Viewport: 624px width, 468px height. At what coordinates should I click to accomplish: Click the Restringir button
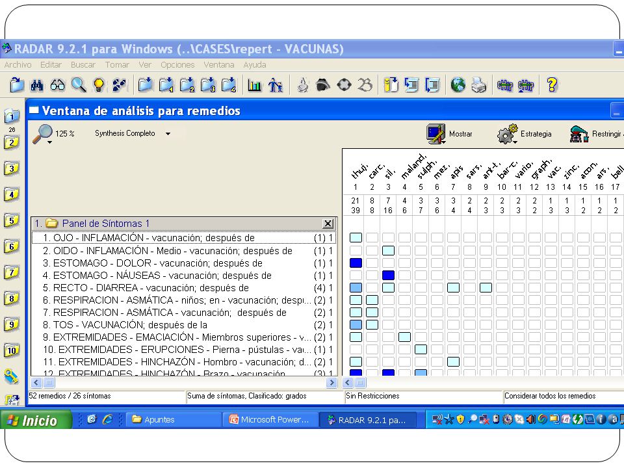coord(596,134)
